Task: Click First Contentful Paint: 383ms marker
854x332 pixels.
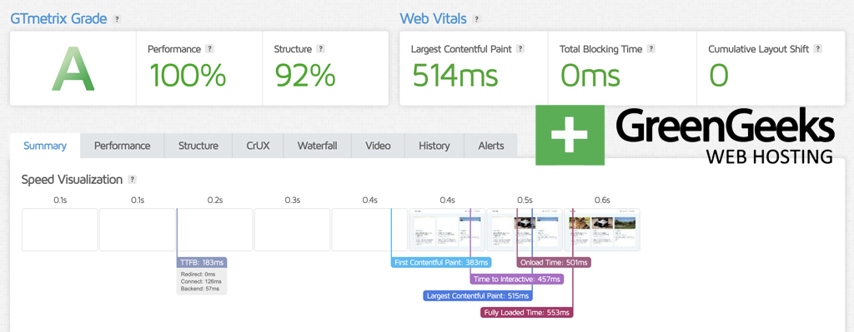Action: click(x=441, y=262)
